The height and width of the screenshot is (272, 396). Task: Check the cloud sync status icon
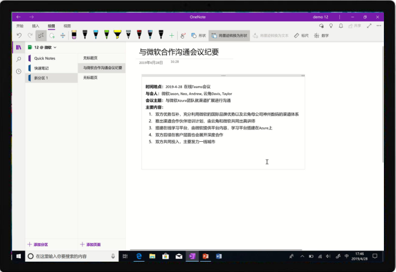click(x=322, y=26)
